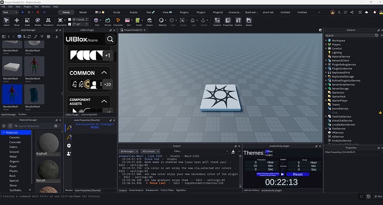Screen dimensions: 383x205
Task: Select the Asphalt material sphere
Action: [48, 143]
